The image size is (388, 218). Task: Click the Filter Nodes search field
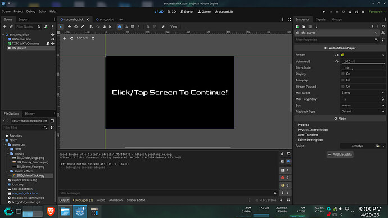click(28, 27)
